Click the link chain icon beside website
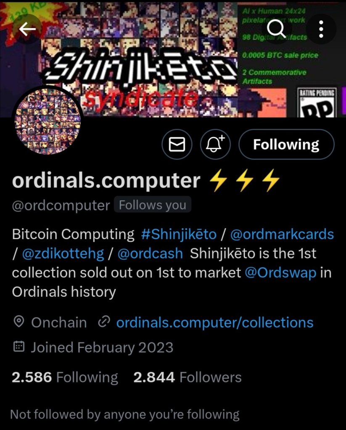The width and height of the screenshot is (346, 430). click(x=104, y=322)
